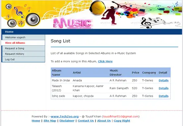Click the Price column header
This screenshot has width=183, height=126.
click(136, 73)
